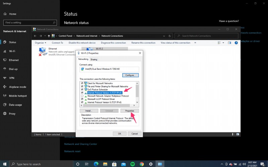Click View status of this connection
Image resolution: width=268 pixels, height=167 pixels.
click(175, 43)
